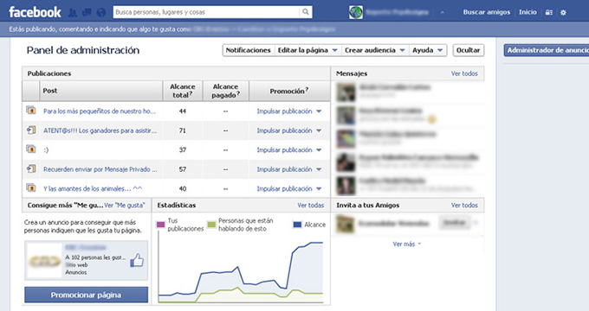Open the Editar la página dropdown
589x311 pixels.
(307, 50)
